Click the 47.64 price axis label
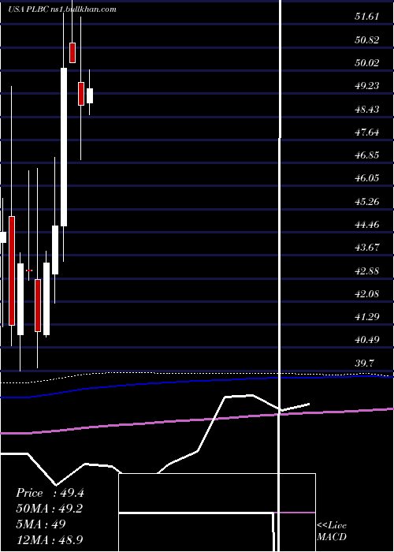394x552 pixels. [x=367, y=132]
